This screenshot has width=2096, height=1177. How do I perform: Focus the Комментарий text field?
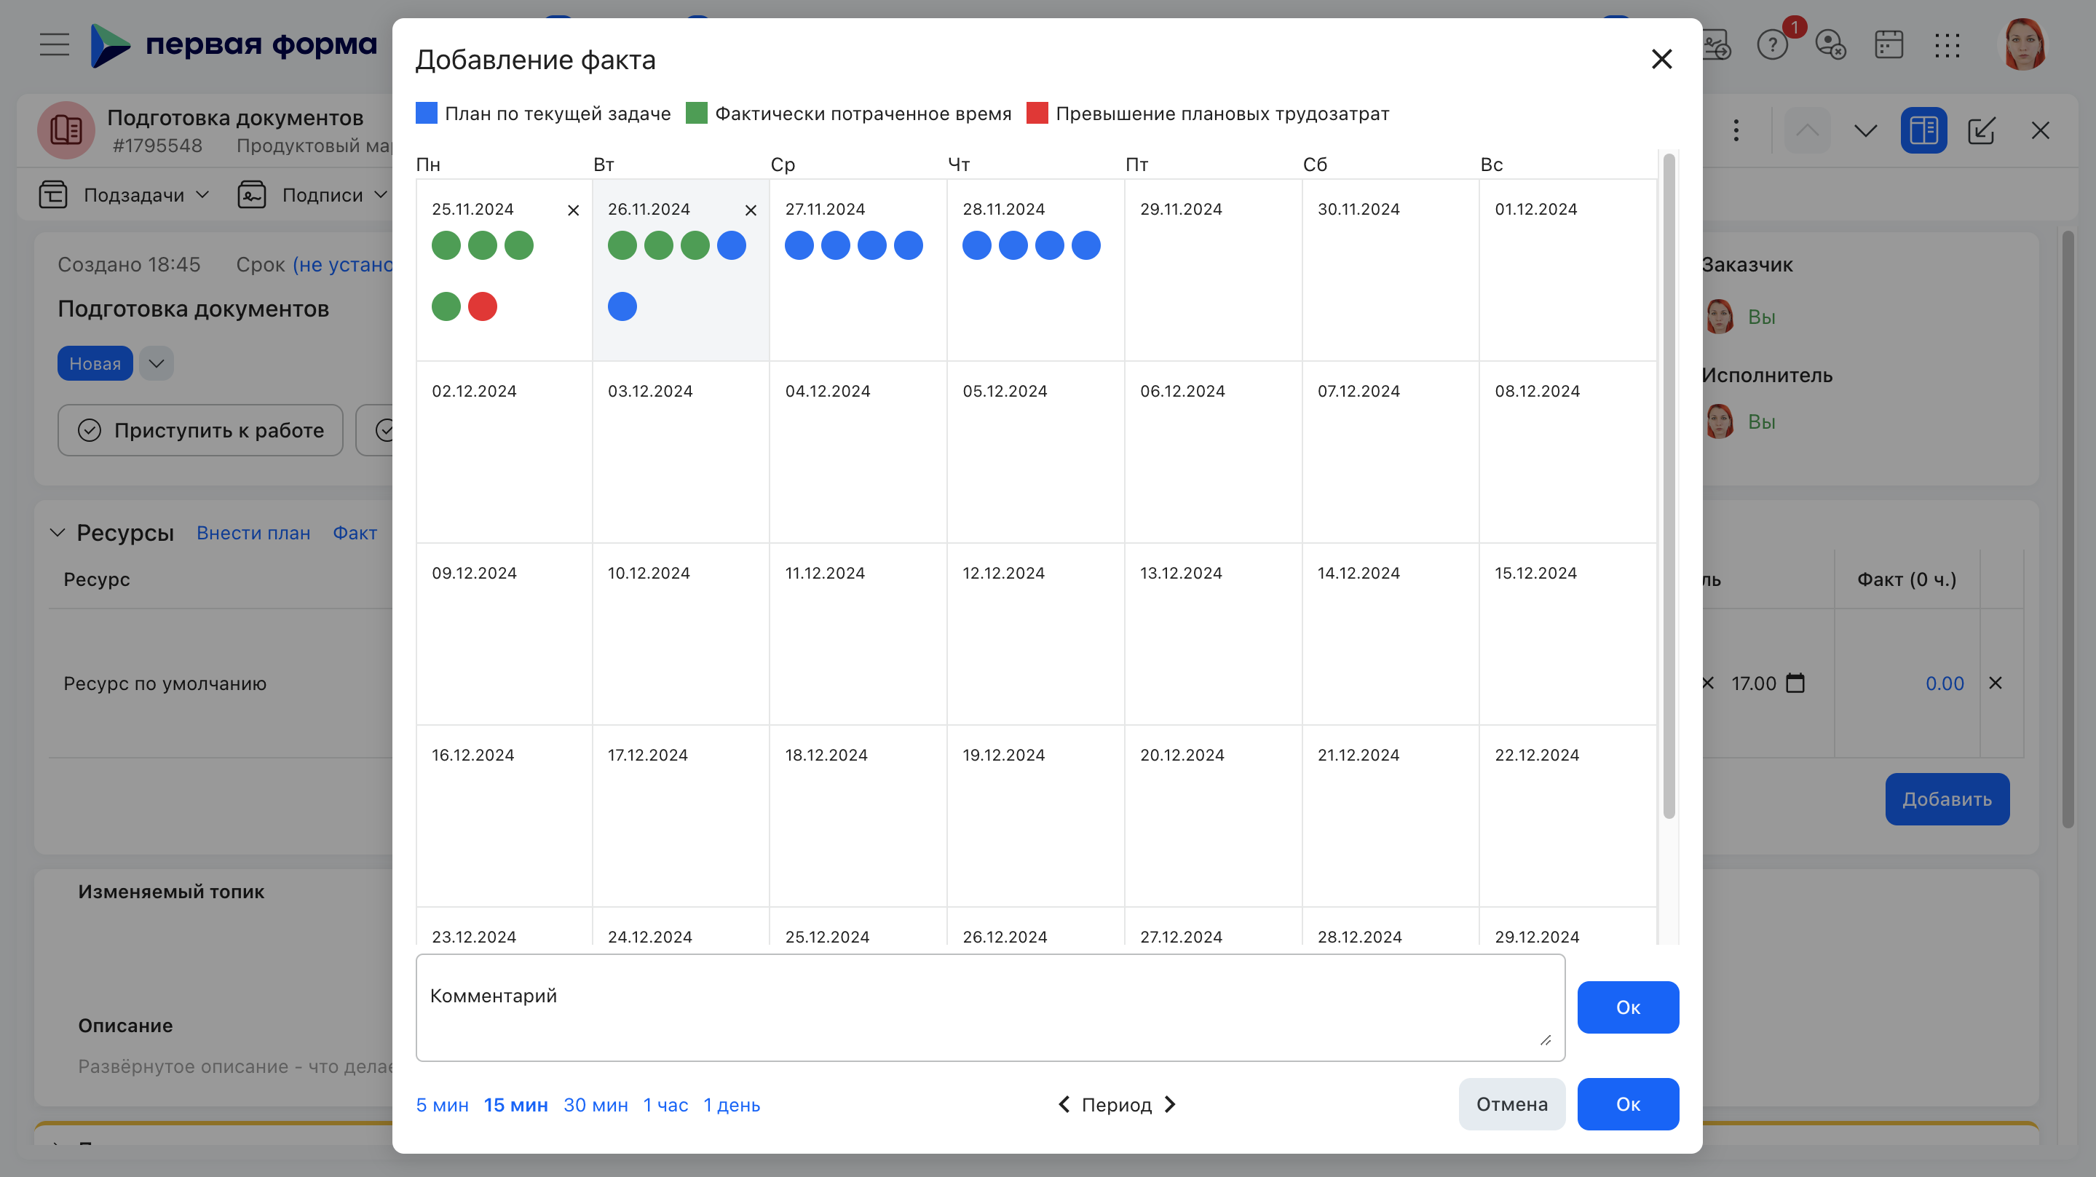990,1007
